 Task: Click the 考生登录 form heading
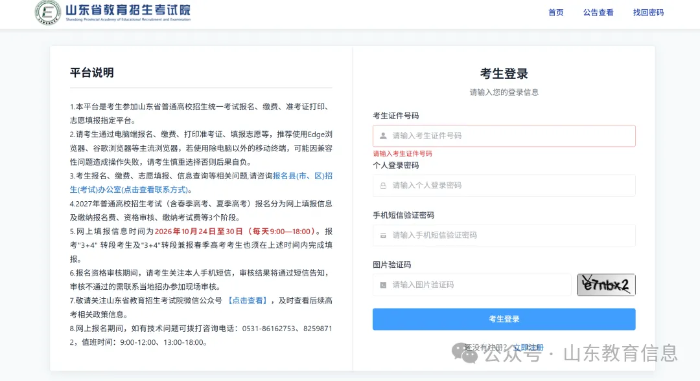[x=504, y=74]
